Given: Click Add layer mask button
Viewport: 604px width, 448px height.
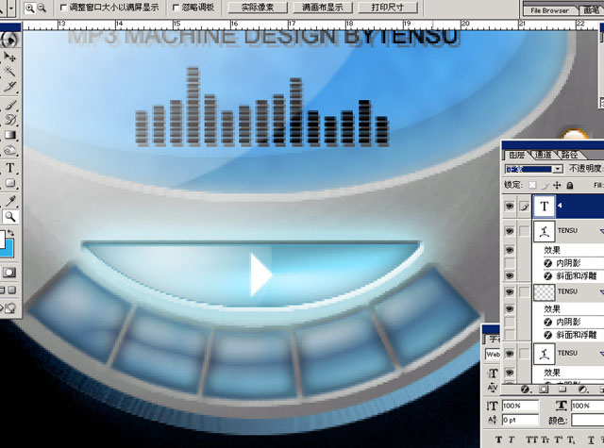Looking at the screenshot, I should point(544,390).
